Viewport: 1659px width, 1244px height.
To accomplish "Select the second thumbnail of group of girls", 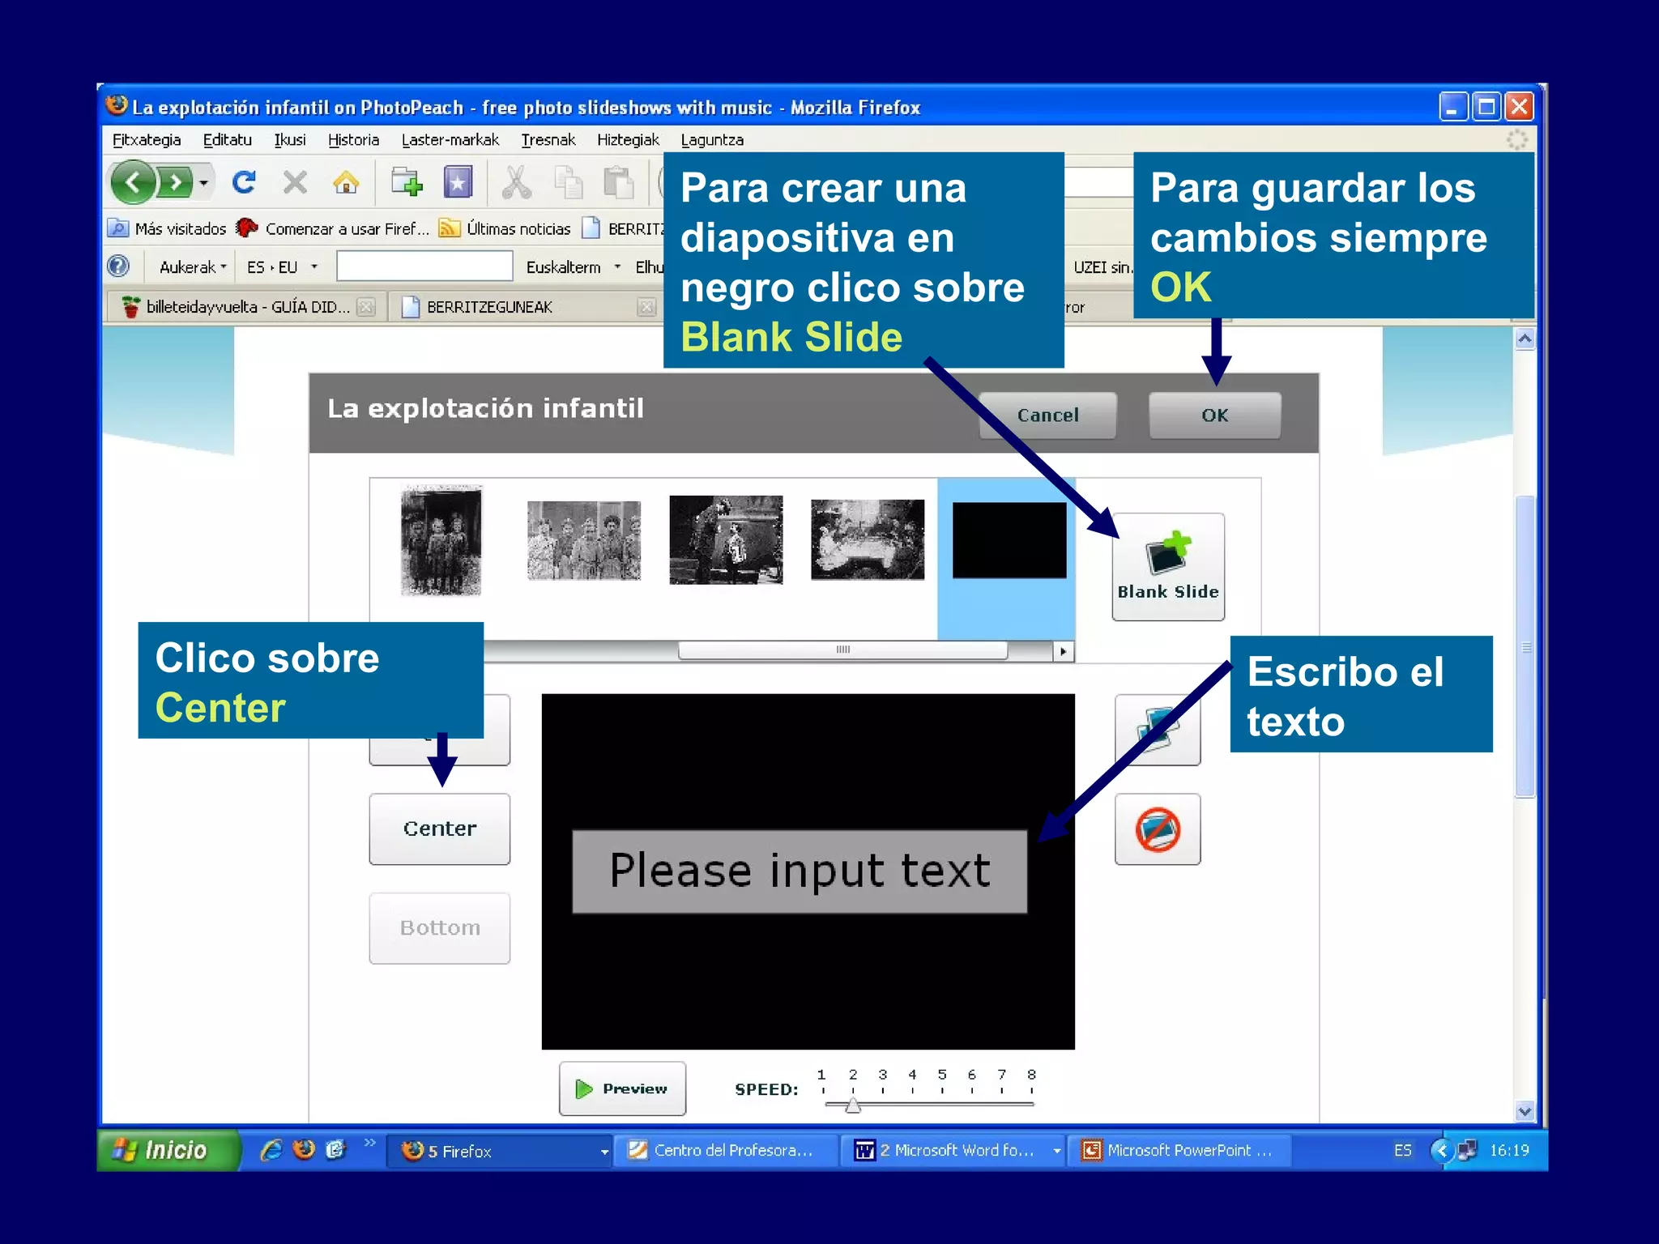I will pyautogui.click(x=583, y=540).
